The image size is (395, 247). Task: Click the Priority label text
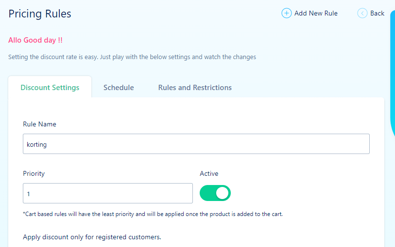(34, 173)
